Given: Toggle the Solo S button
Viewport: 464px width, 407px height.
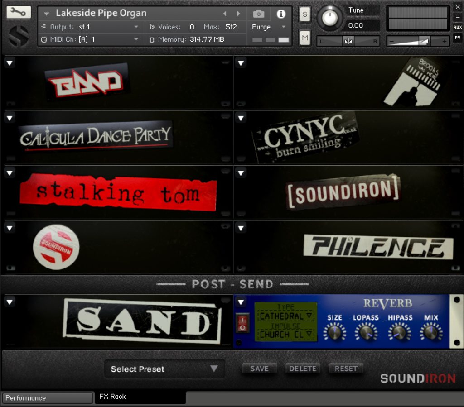Looking at the screenshot, I should tap(305, 14).
